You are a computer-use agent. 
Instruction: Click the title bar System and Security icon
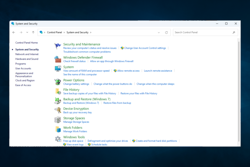[x=13, y=23]
